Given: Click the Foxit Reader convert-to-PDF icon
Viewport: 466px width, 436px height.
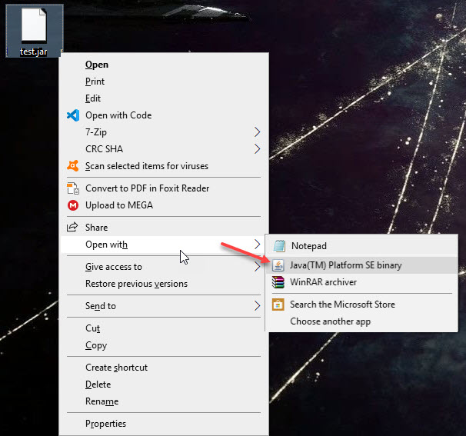Looking at the screenshot, I should pyautogui.click(x=73, y=188).
